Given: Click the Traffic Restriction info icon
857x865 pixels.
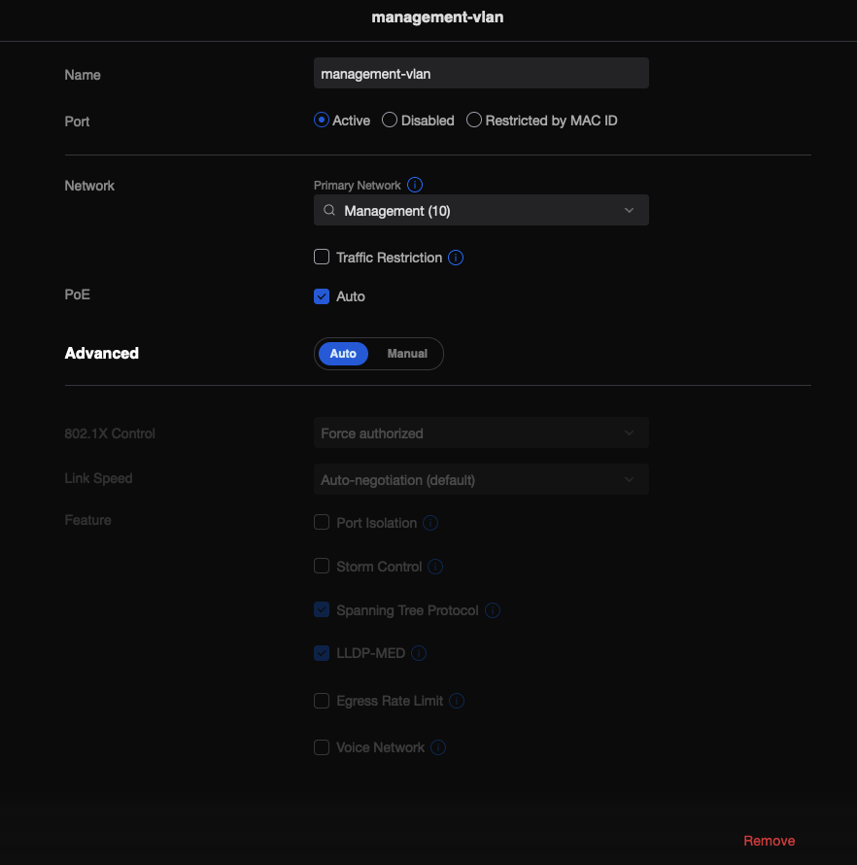Looking at the screenshot, I should [x=456, y=257].
